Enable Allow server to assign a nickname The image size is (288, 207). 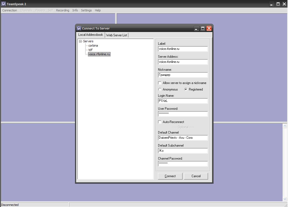point(160,83)
